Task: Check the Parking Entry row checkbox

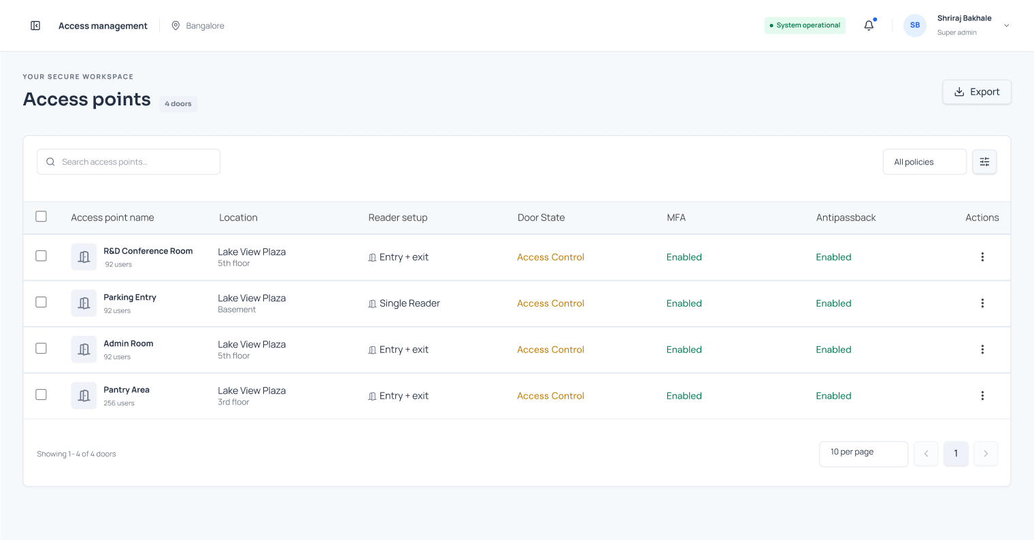Action: point(41,302)
